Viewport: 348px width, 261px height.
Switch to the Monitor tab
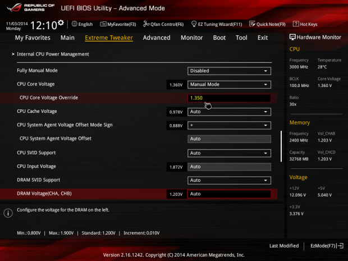(x=191, y=38)
